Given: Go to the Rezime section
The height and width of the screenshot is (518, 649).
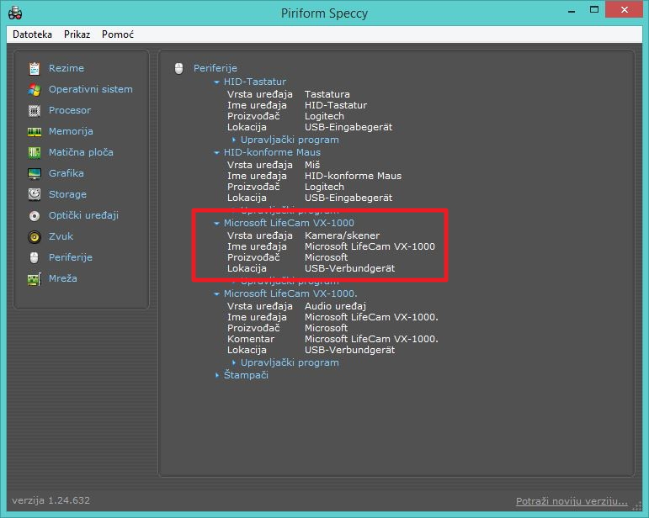Looking at the screenshot, I should coord(66,68).
